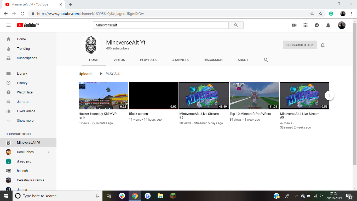The height and width of the screenshot is (201, 357).
Task: Search within channel using magnifier icon
Action: pos(266,60)
